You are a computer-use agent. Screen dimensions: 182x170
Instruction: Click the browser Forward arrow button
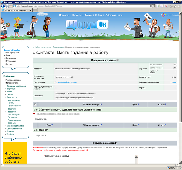[x=7, y=6]
